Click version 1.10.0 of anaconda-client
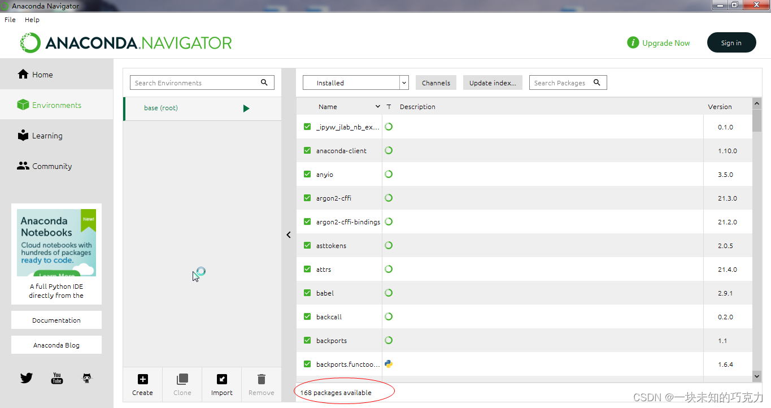This screenshot has width=771, height=408. tap(728, 151)
